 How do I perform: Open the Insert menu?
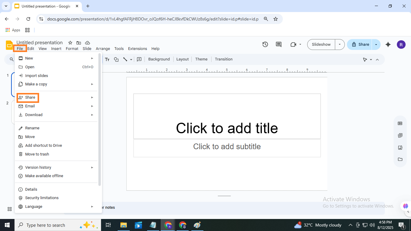(56, 49)
